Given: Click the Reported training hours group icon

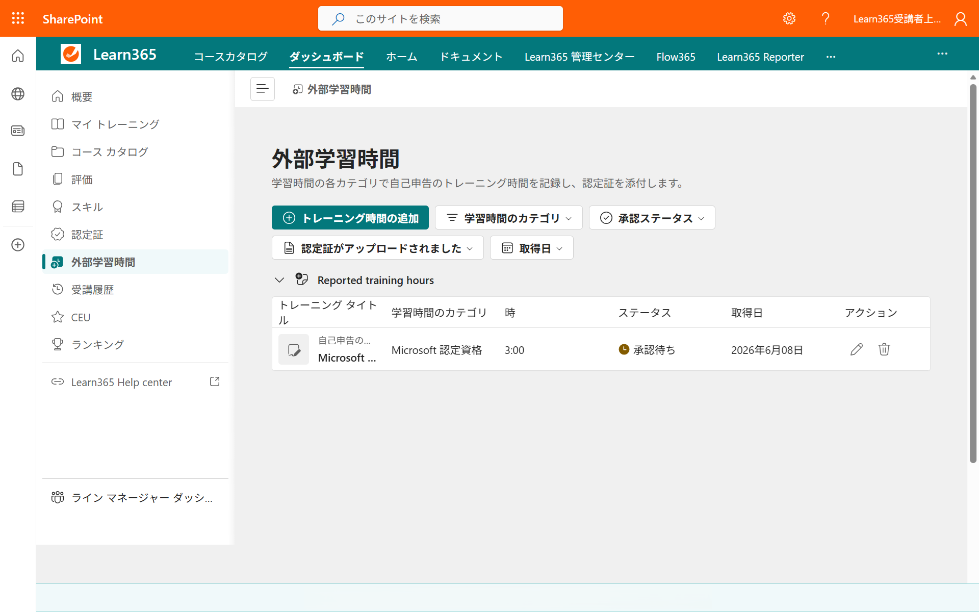Looking at the screenshot, I should pos(301,279).
